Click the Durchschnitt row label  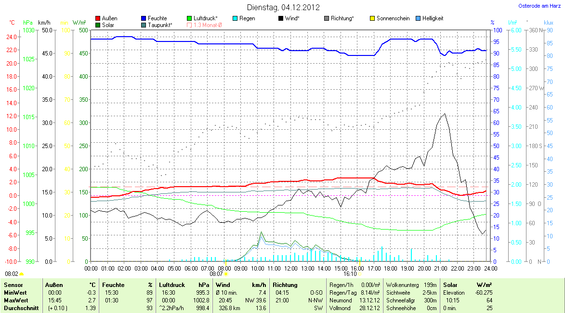pos(21,308)
